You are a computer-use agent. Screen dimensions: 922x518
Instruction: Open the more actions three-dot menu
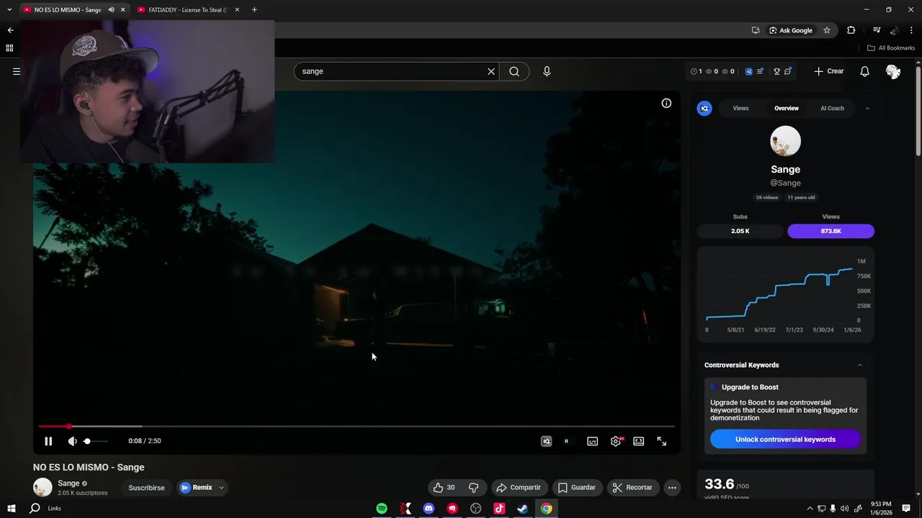click(672, 488)
